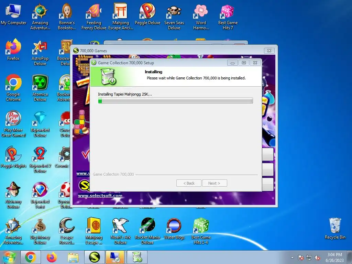Open Water Bugs desktop shortcut

[174, 229]
